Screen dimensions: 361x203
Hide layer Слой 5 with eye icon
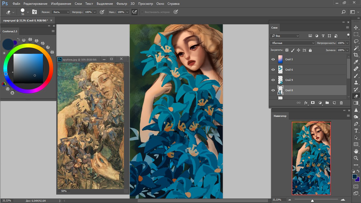(273, 59)
